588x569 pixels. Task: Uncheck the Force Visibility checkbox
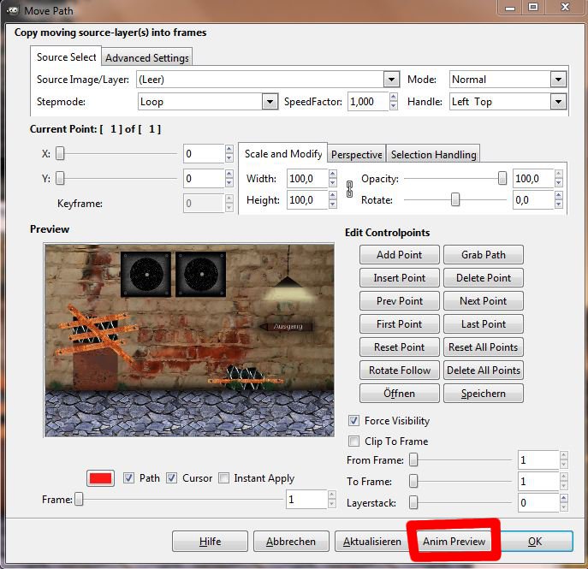(x=353, y=421)
